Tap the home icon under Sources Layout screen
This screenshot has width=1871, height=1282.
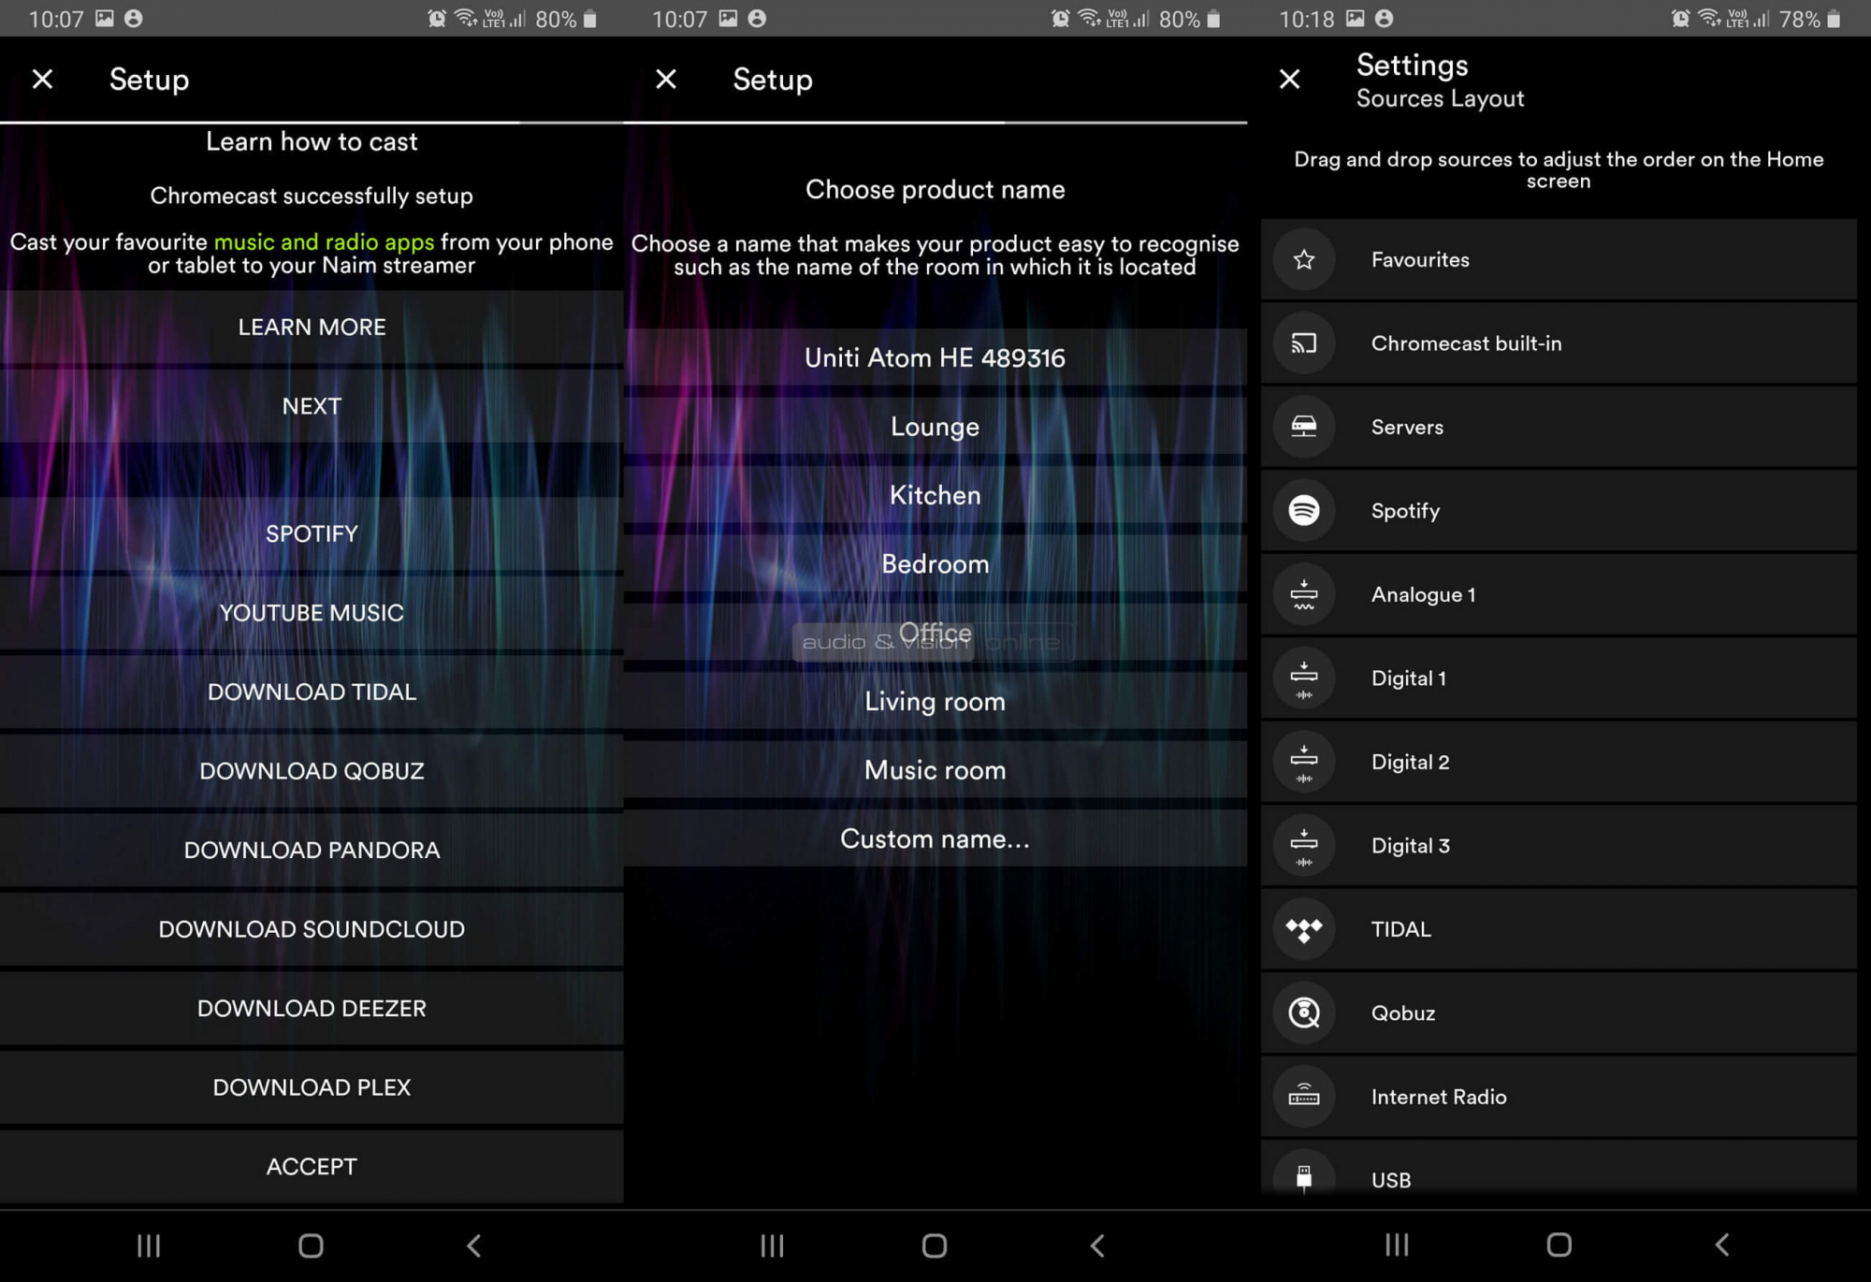tap(1559, 1246)
